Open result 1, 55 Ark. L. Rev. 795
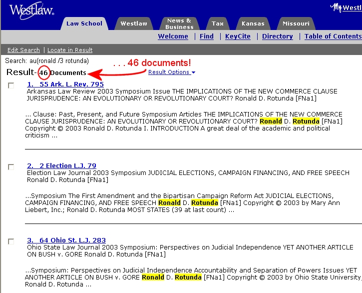This screenshot has width=362, height=293. 65,84
